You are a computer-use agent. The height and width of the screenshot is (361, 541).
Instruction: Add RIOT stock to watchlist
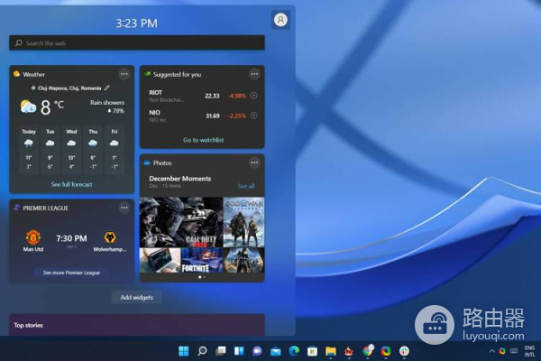[254, 96]
